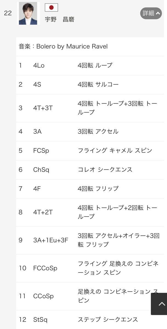Screen dimensions: 167x329
Task: Click the 3A+1Eu+3F combination row
Action: 90,240
